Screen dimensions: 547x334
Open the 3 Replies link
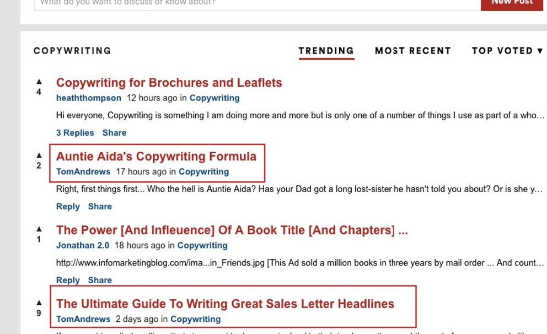75,132
